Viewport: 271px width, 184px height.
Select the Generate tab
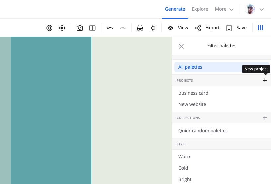pyautogui.click(x=175, y=9)
